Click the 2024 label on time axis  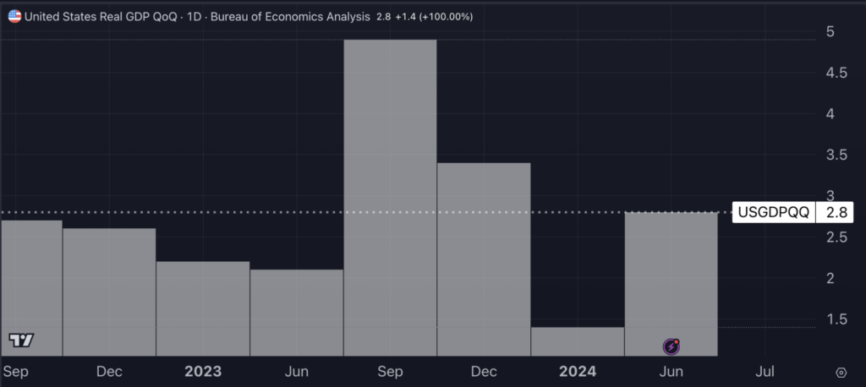(577, 372)
